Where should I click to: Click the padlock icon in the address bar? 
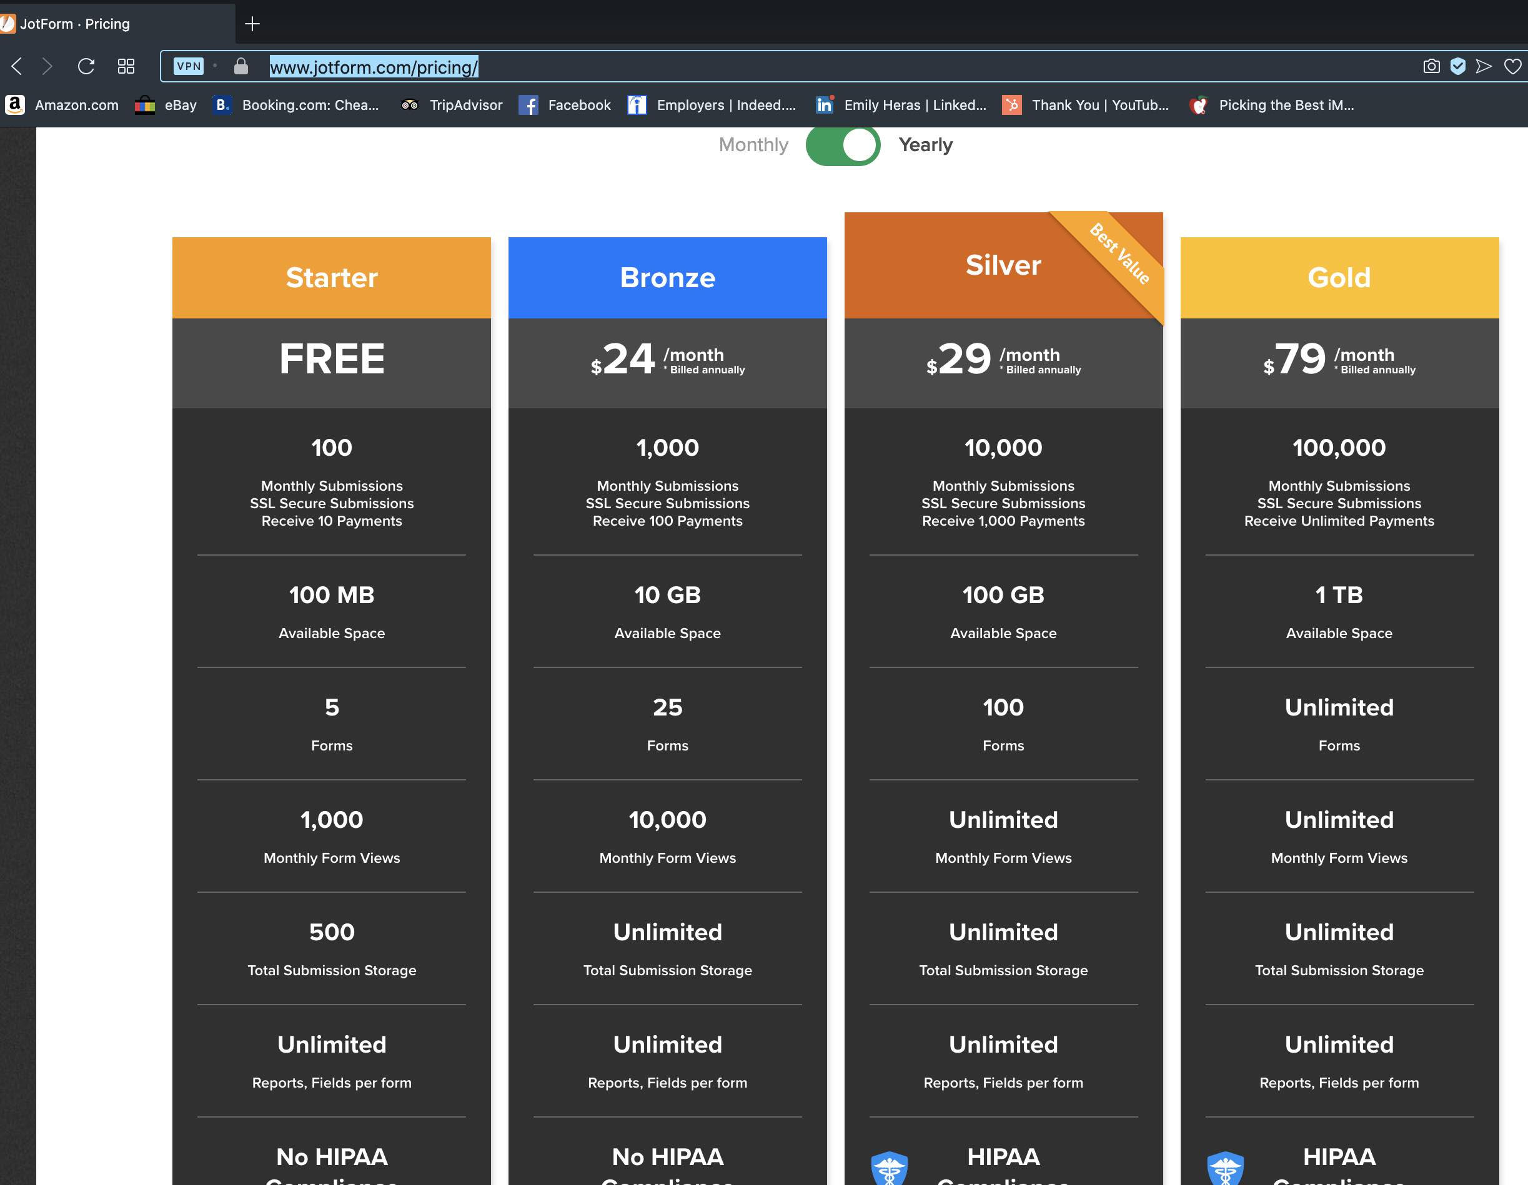240,67
